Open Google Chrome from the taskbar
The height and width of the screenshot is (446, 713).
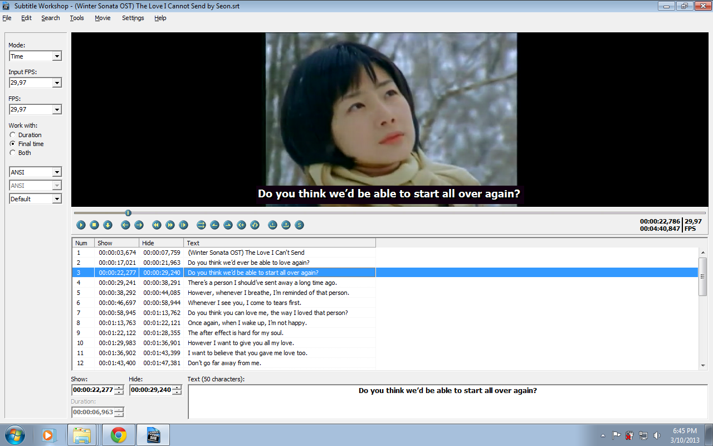(x=118, y=435)
